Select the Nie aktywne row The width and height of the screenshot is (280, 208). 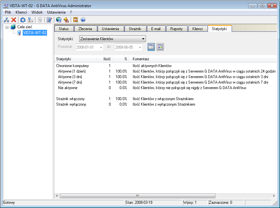(165, 88)
